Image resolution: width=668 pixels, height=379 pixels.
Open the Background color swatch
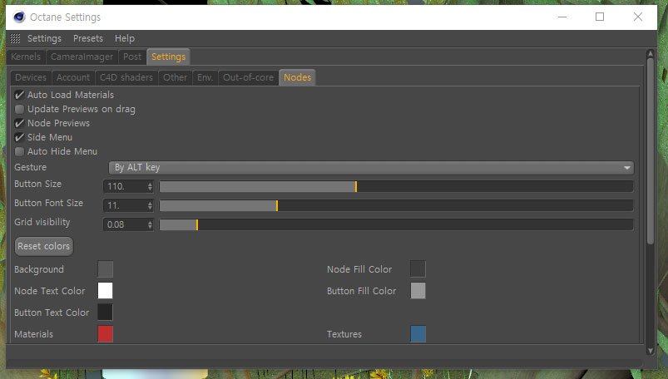(105, 269)
